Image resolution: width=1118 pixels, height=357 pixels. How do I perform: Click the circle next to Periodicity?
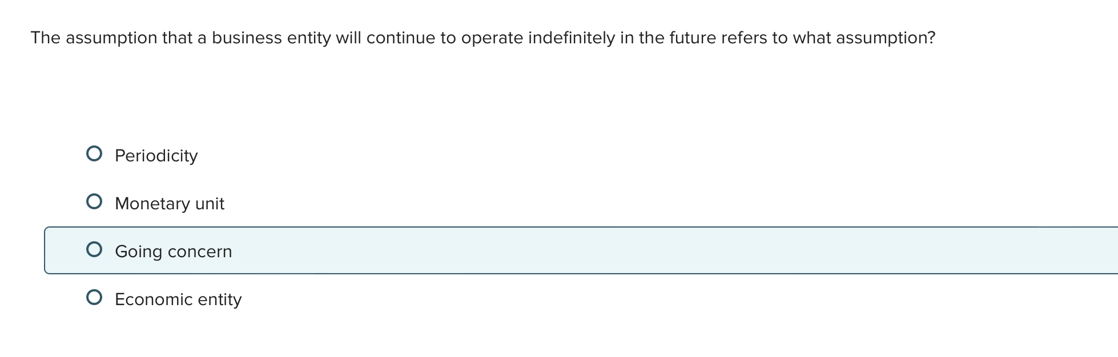(95, 152)
